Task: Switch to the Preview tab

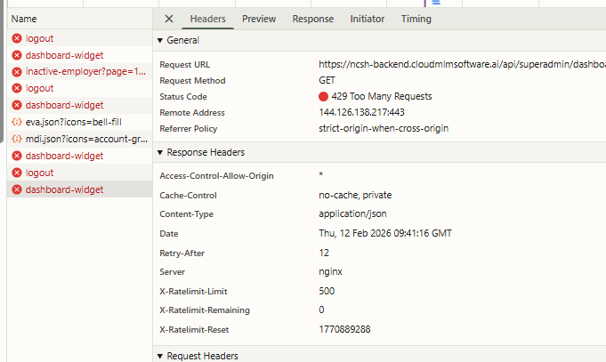Action: coord(259,19)
